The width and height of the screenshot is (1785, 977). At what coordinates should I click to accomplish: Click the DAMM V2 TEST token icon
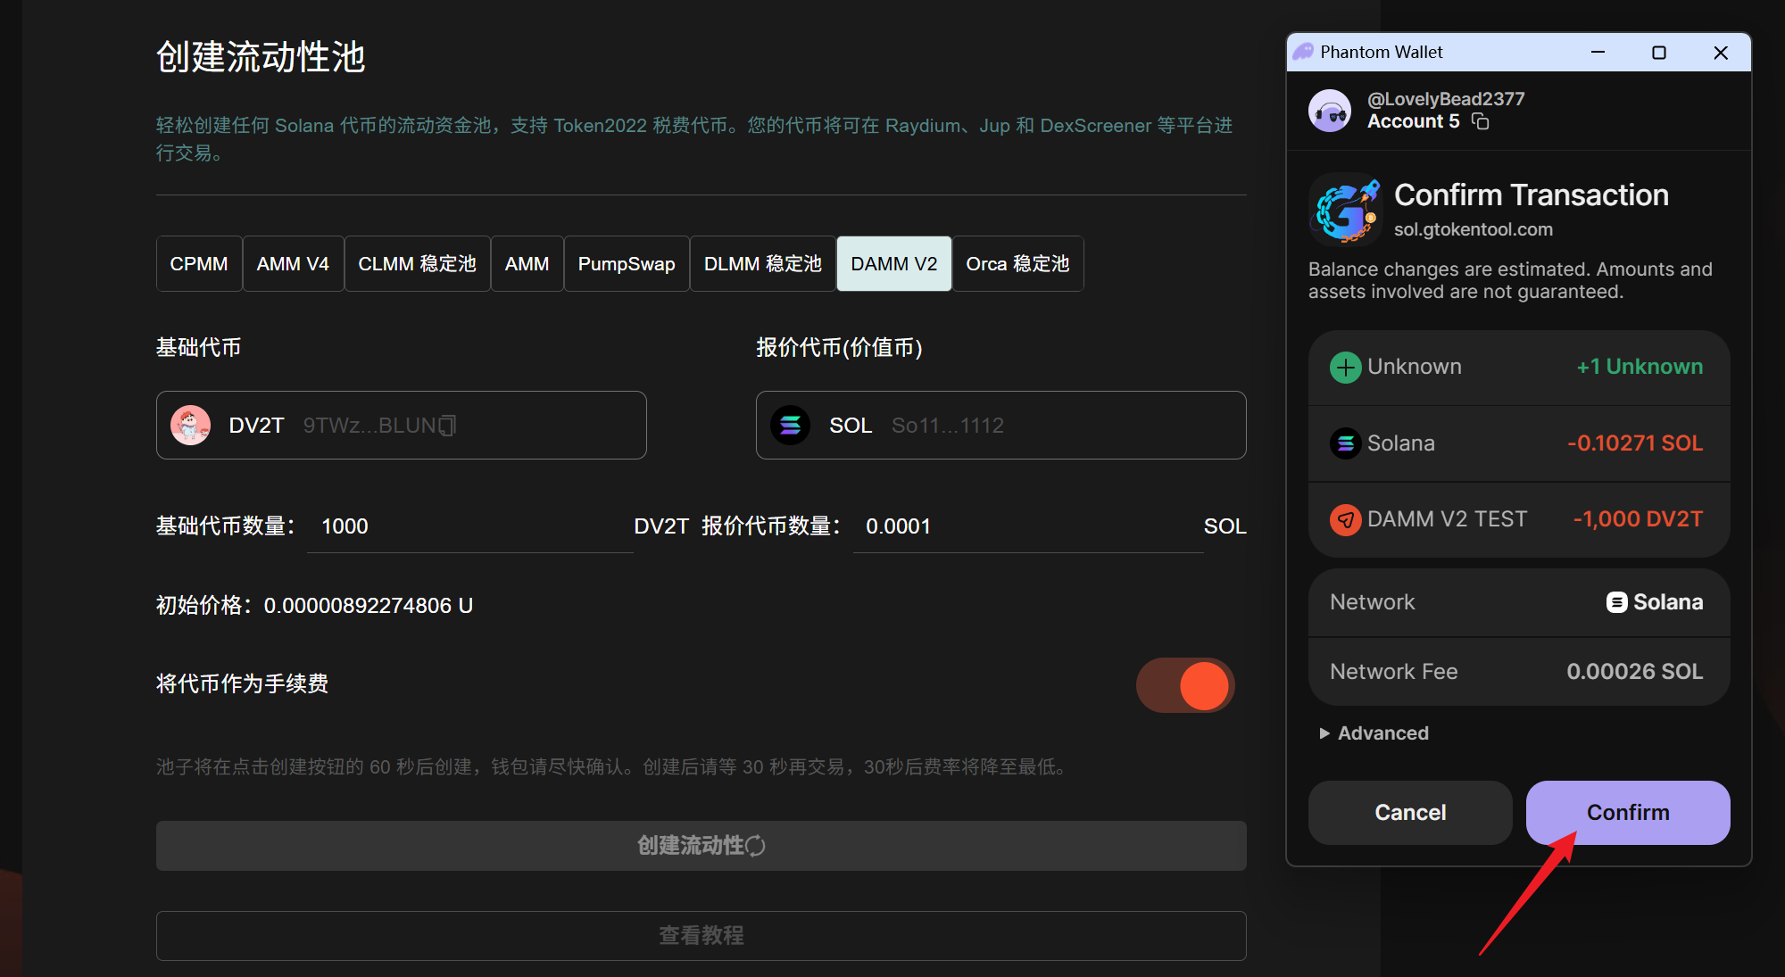1345,519
